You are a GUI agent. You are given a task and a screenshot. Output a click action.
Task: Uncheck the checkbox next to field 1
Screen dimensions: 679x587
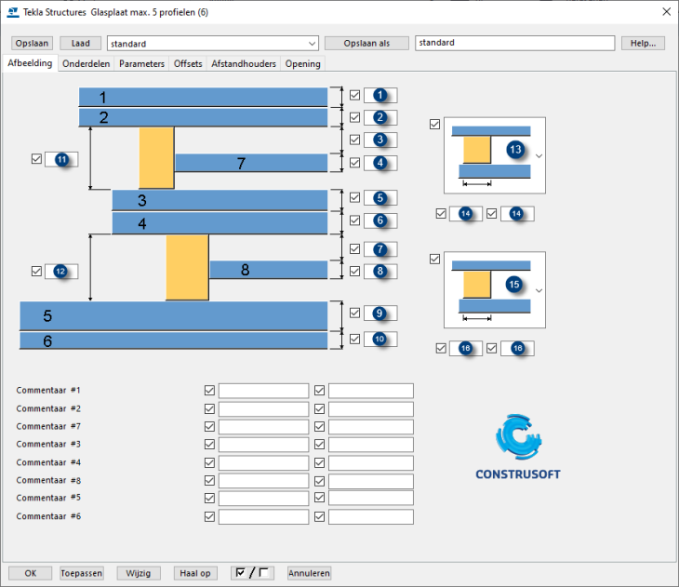click(x=355, y=95)
